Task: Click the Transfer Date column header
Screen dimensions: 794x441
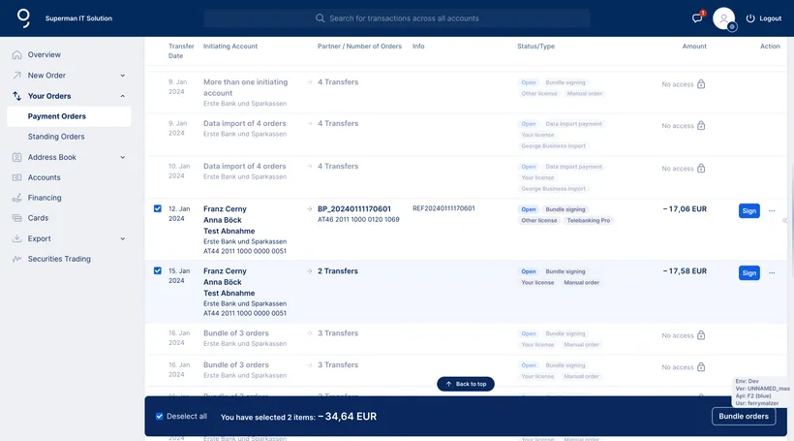Action: tap(181, 50)
